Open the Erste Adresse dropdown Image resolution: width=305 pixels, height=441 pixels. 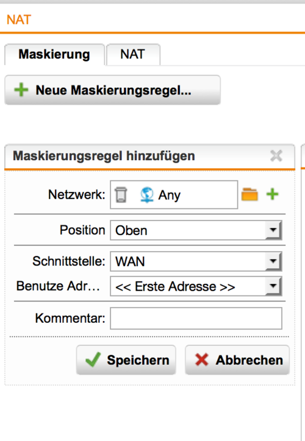point(196,286)
